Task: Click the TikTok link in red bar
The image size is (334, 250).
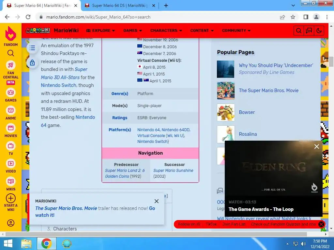Action: coord(211,224)
